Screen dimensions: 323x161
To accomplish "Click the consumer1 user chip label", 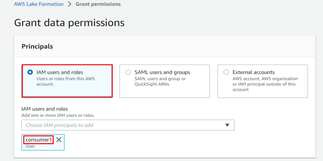I will click(x=38, y=140).
